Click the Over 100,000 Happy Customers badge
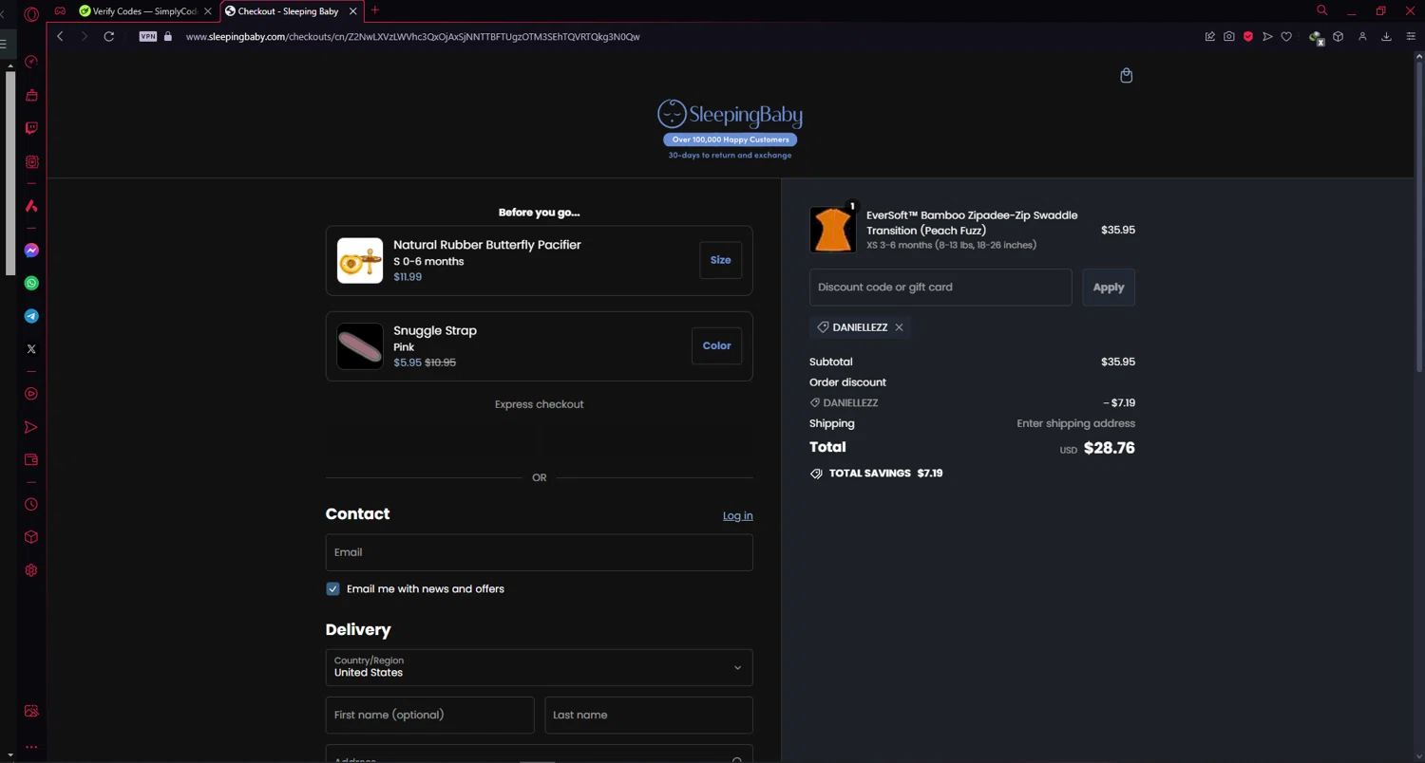The image size is (1425, 763). click(x=730, y=140)
